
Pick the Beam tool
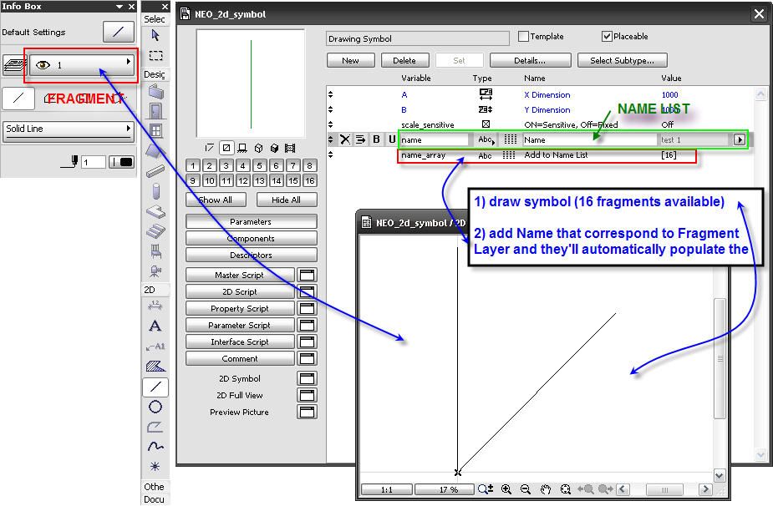[155, 171]
